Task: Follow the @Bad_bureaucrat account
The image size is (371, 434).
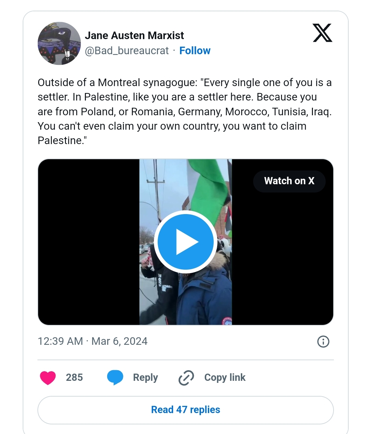Action: (x=195, y=51)
